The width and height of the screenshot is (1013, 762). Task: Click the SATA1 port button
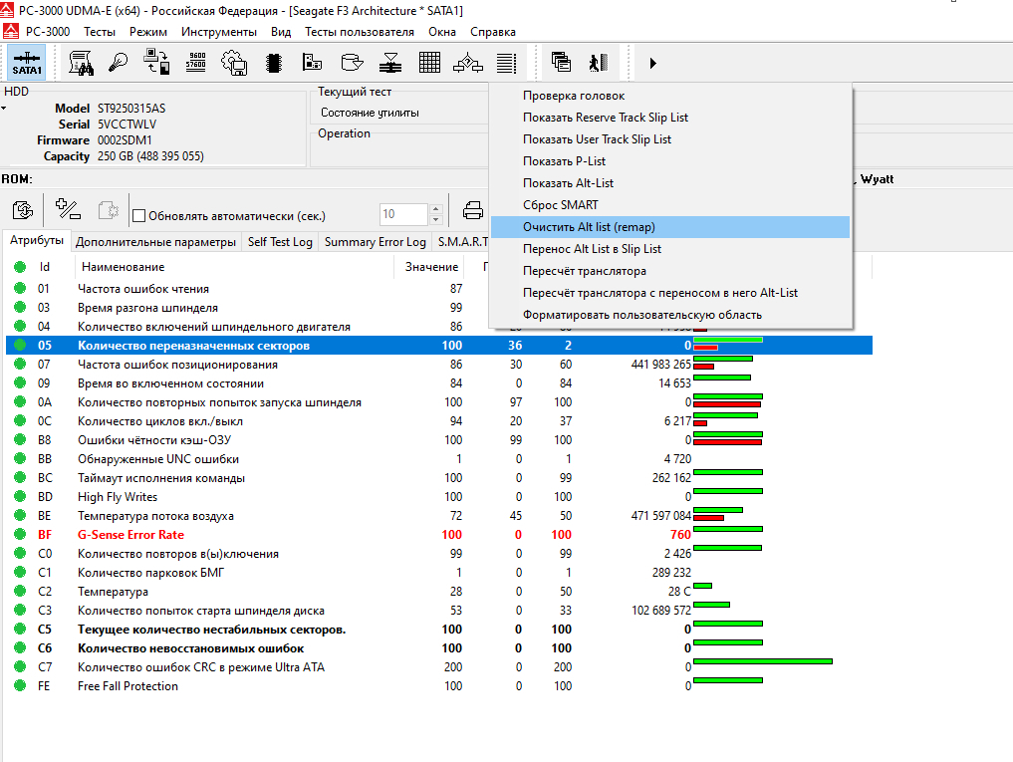click(x=27, y=63)
